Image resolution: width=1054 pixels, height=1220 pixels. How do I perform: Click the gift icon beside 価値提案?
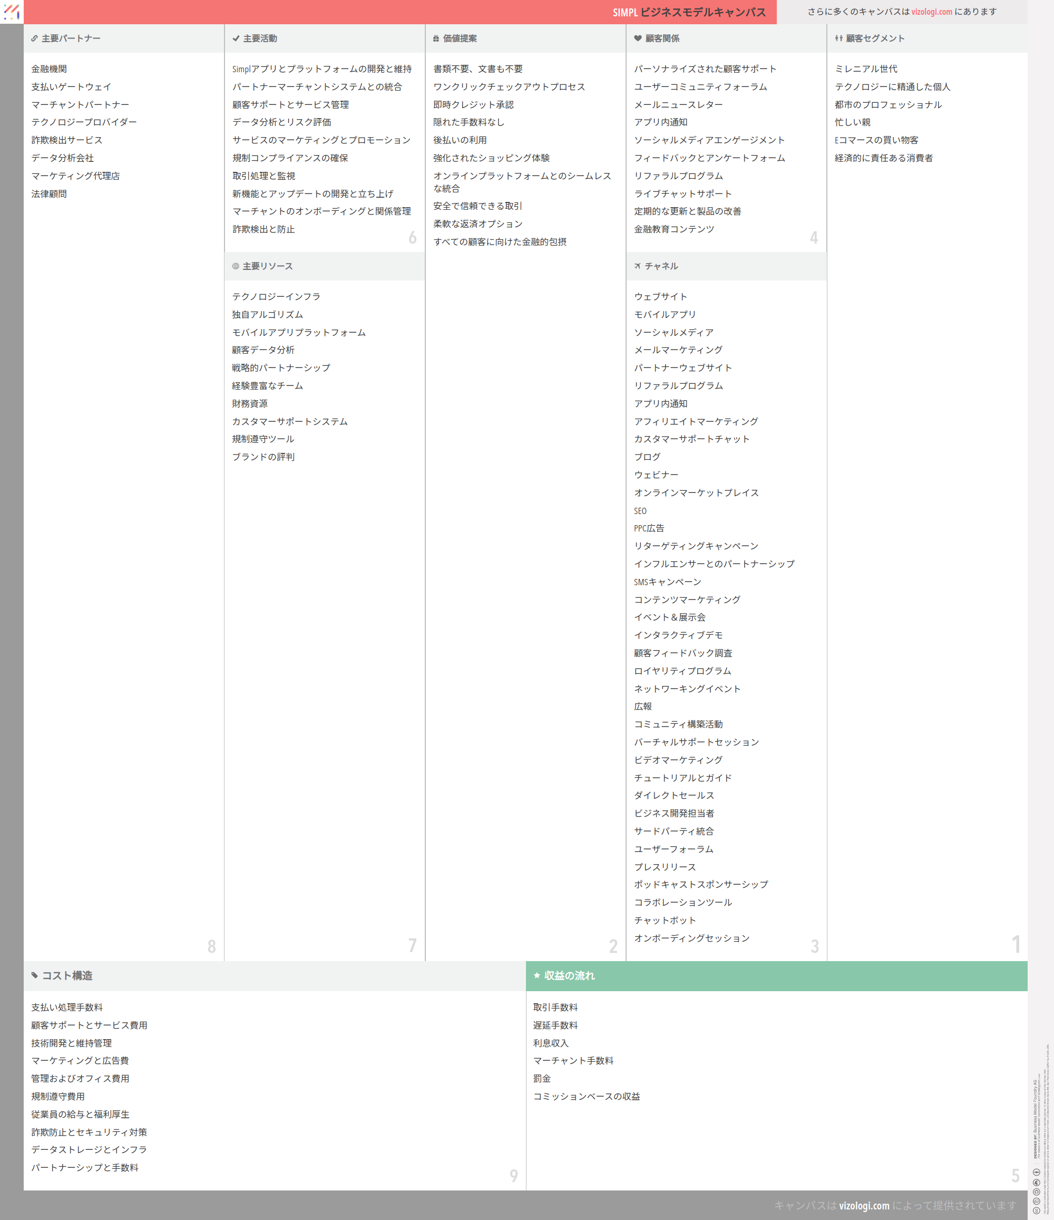(436, 39)
